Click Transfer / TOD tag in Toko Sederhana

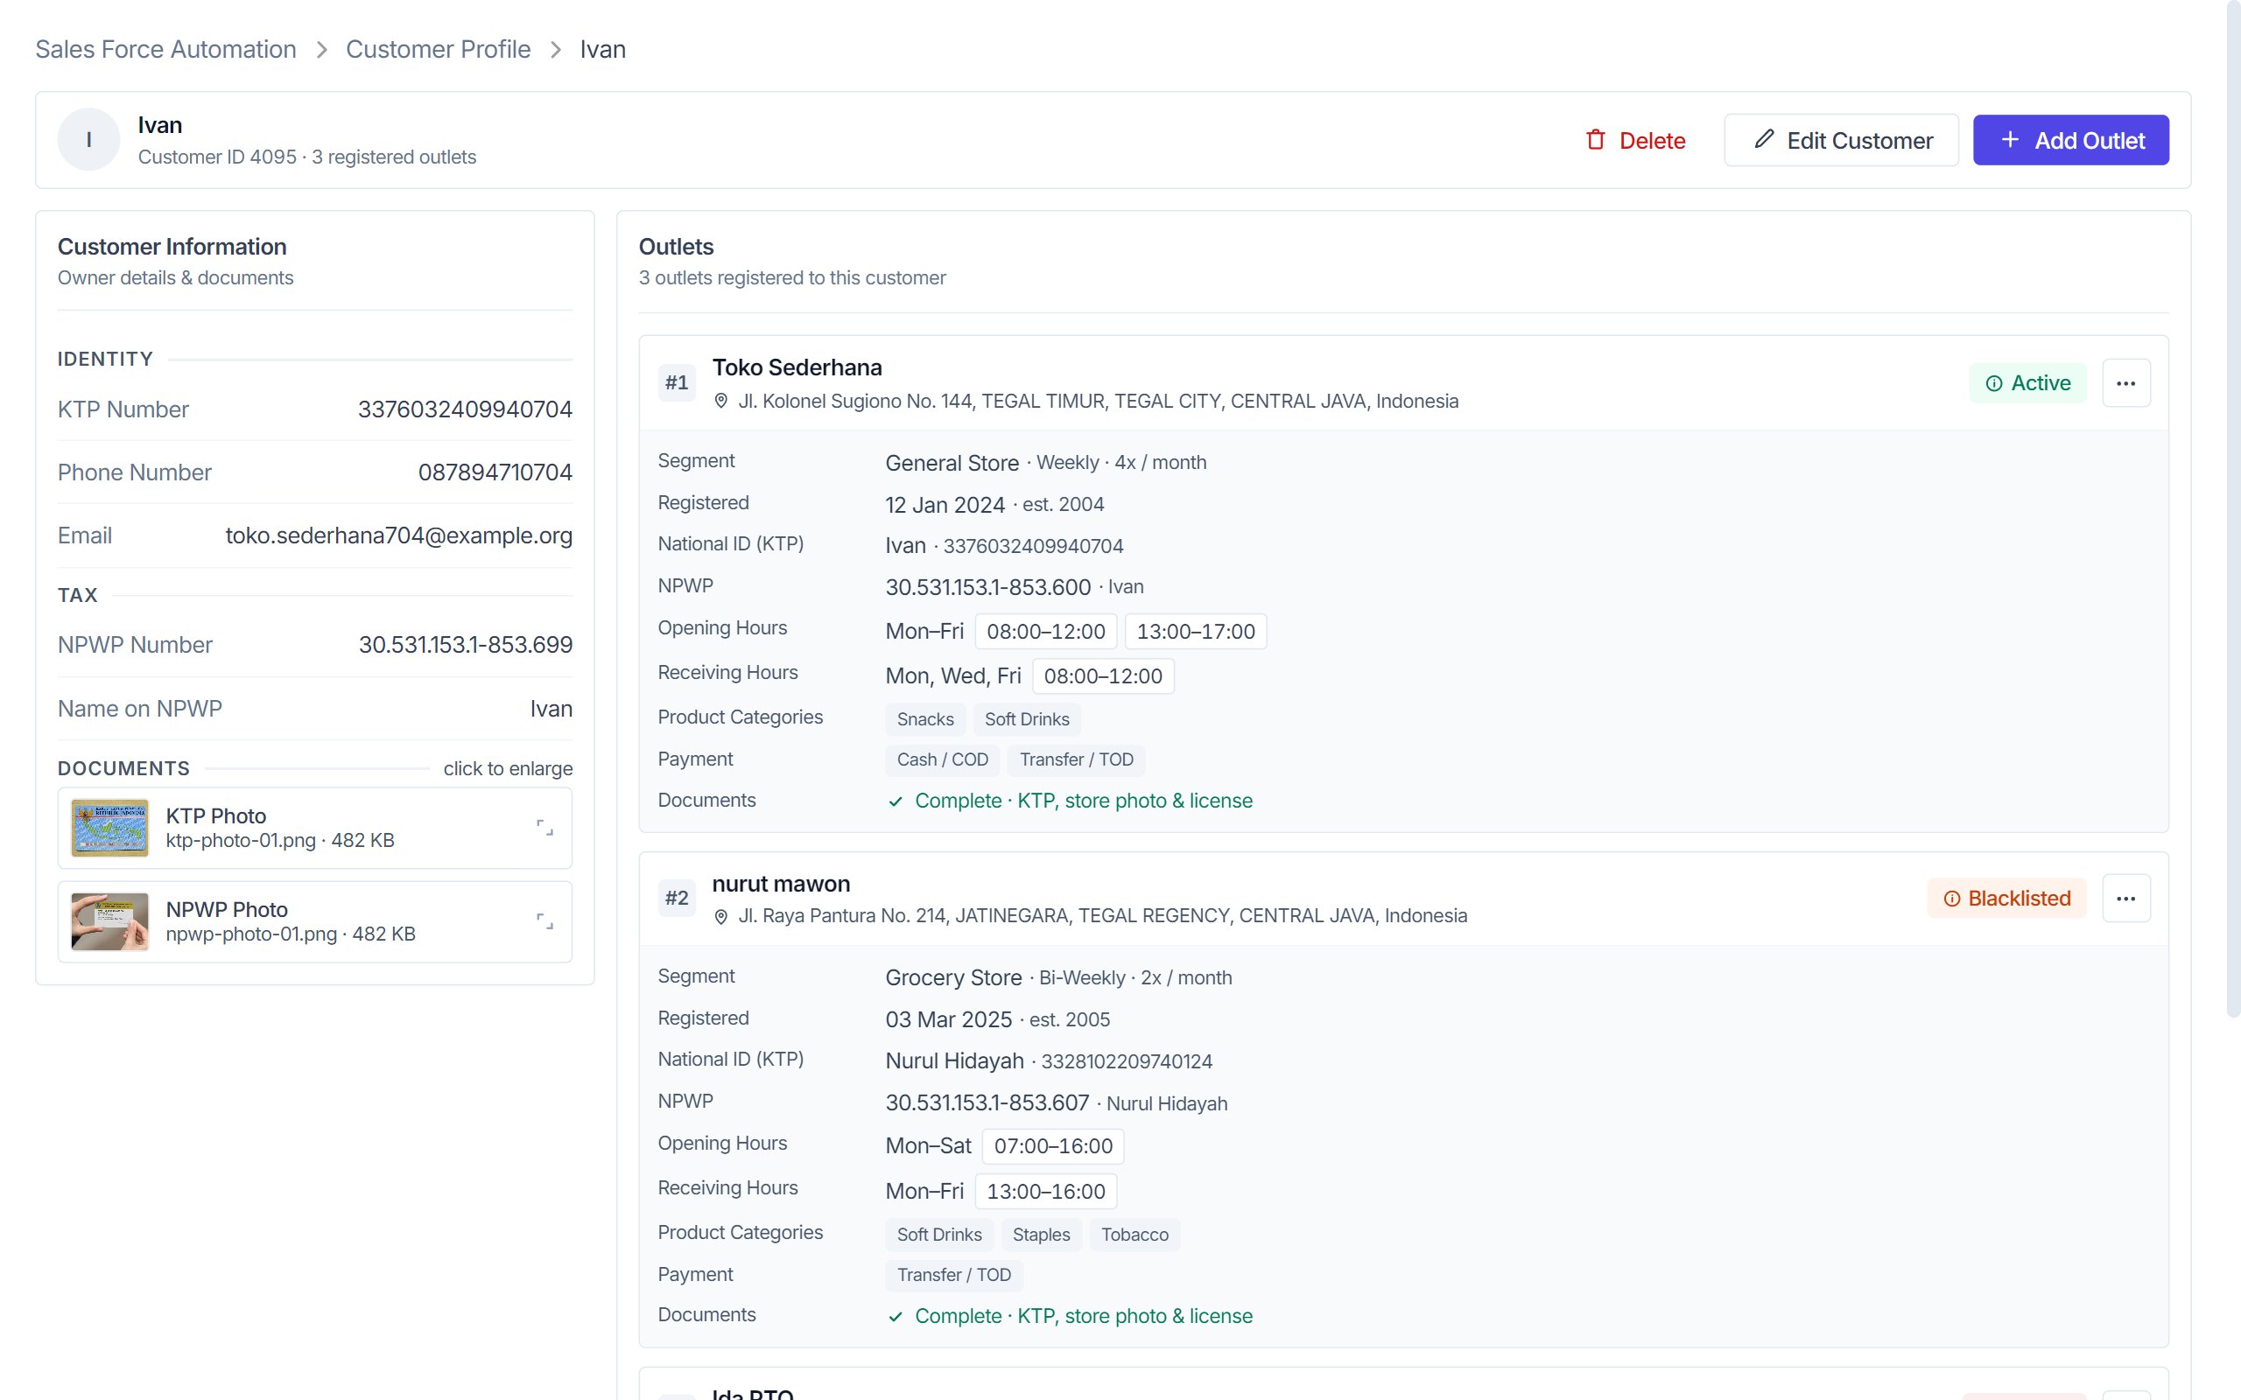[x=1077, y=759]
